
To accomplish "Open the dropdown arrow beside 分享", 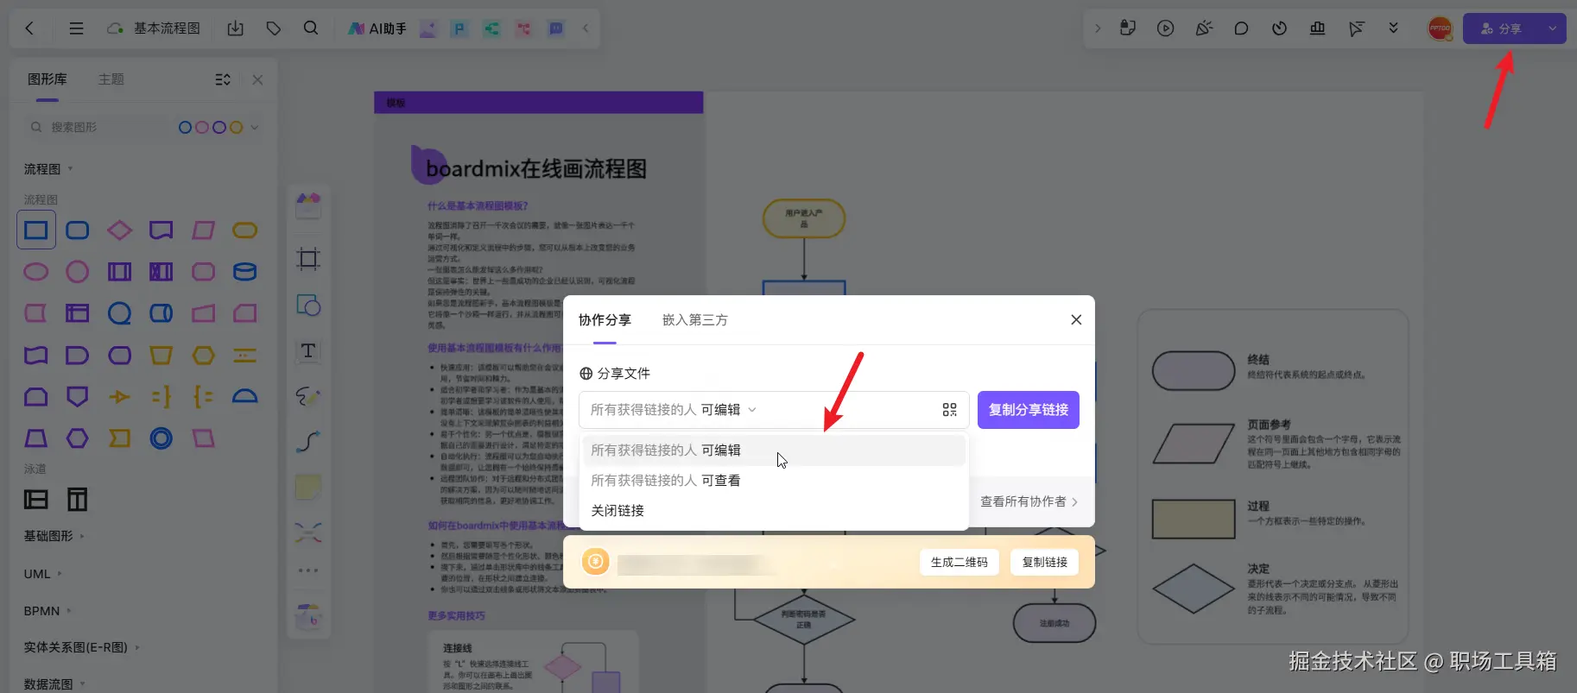I will pos(1553,28).
